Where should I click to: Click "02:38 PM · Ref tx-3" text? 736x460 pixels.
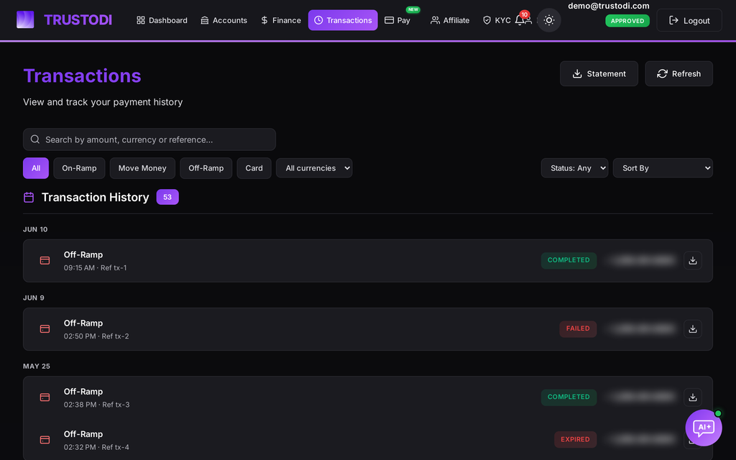pos(97,405)
